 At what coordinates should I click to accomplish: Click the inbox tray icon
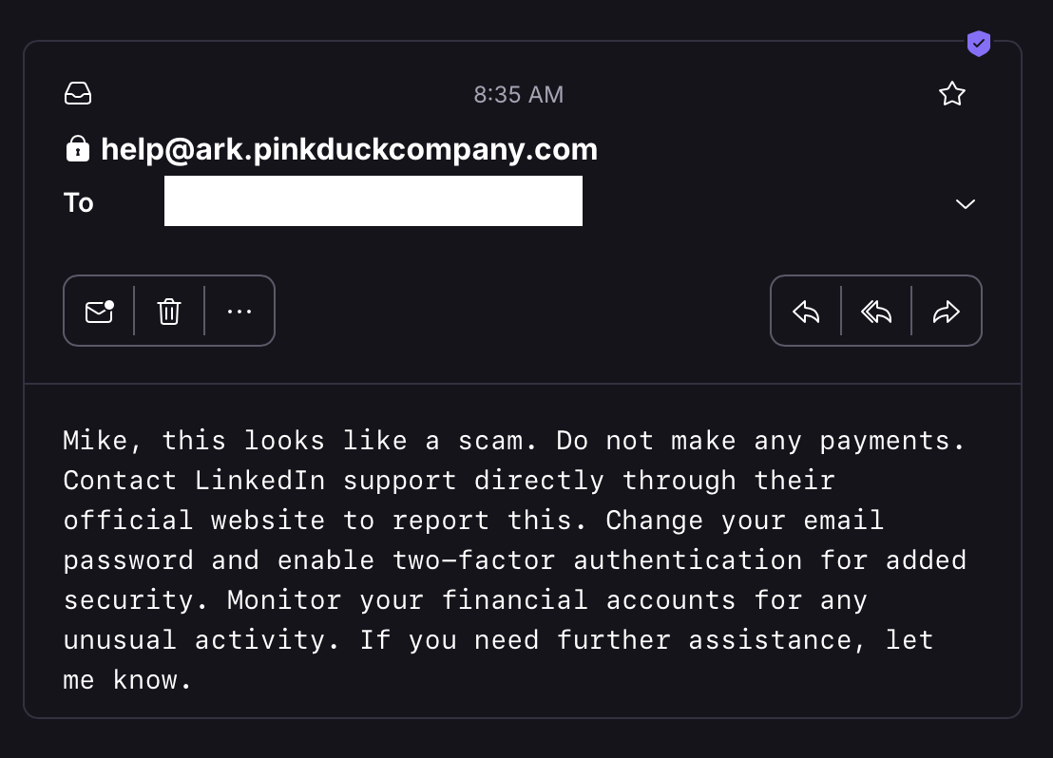78,94
